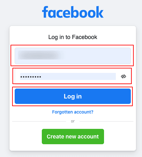142x157 pixels.
Task: Click the 'or' divider text
Action: [73, 121]
